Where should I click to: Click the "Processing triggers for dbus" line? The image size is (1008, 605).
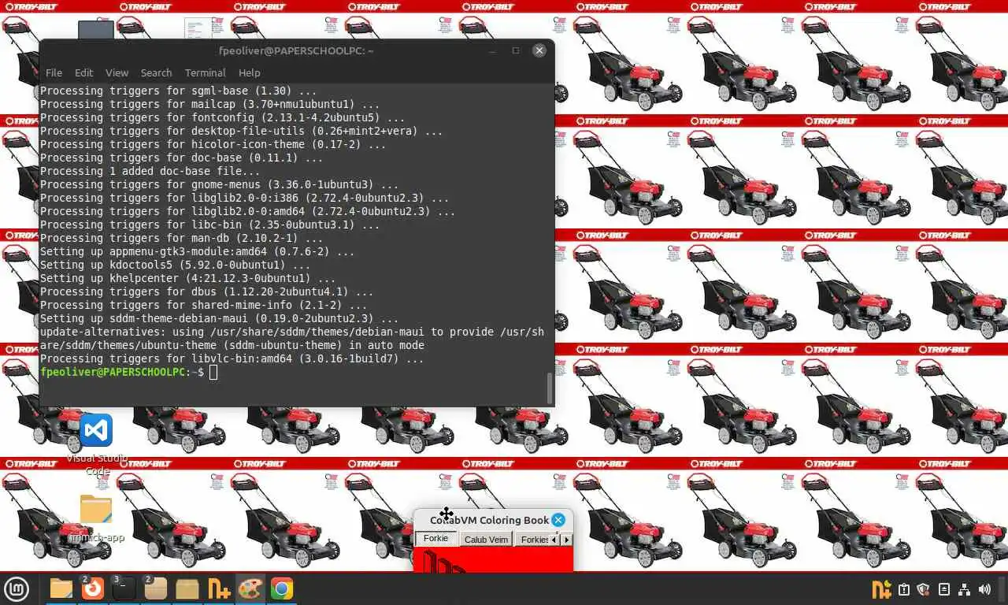207,291
